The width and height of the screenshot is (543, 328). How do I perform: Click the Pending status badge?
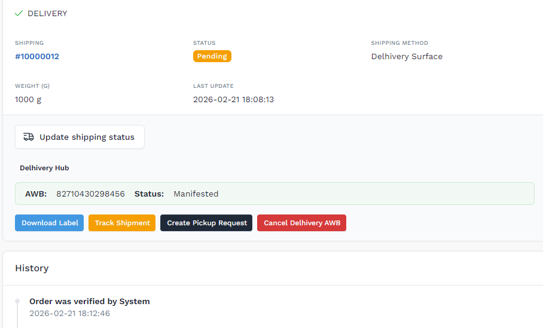point(212,56)
